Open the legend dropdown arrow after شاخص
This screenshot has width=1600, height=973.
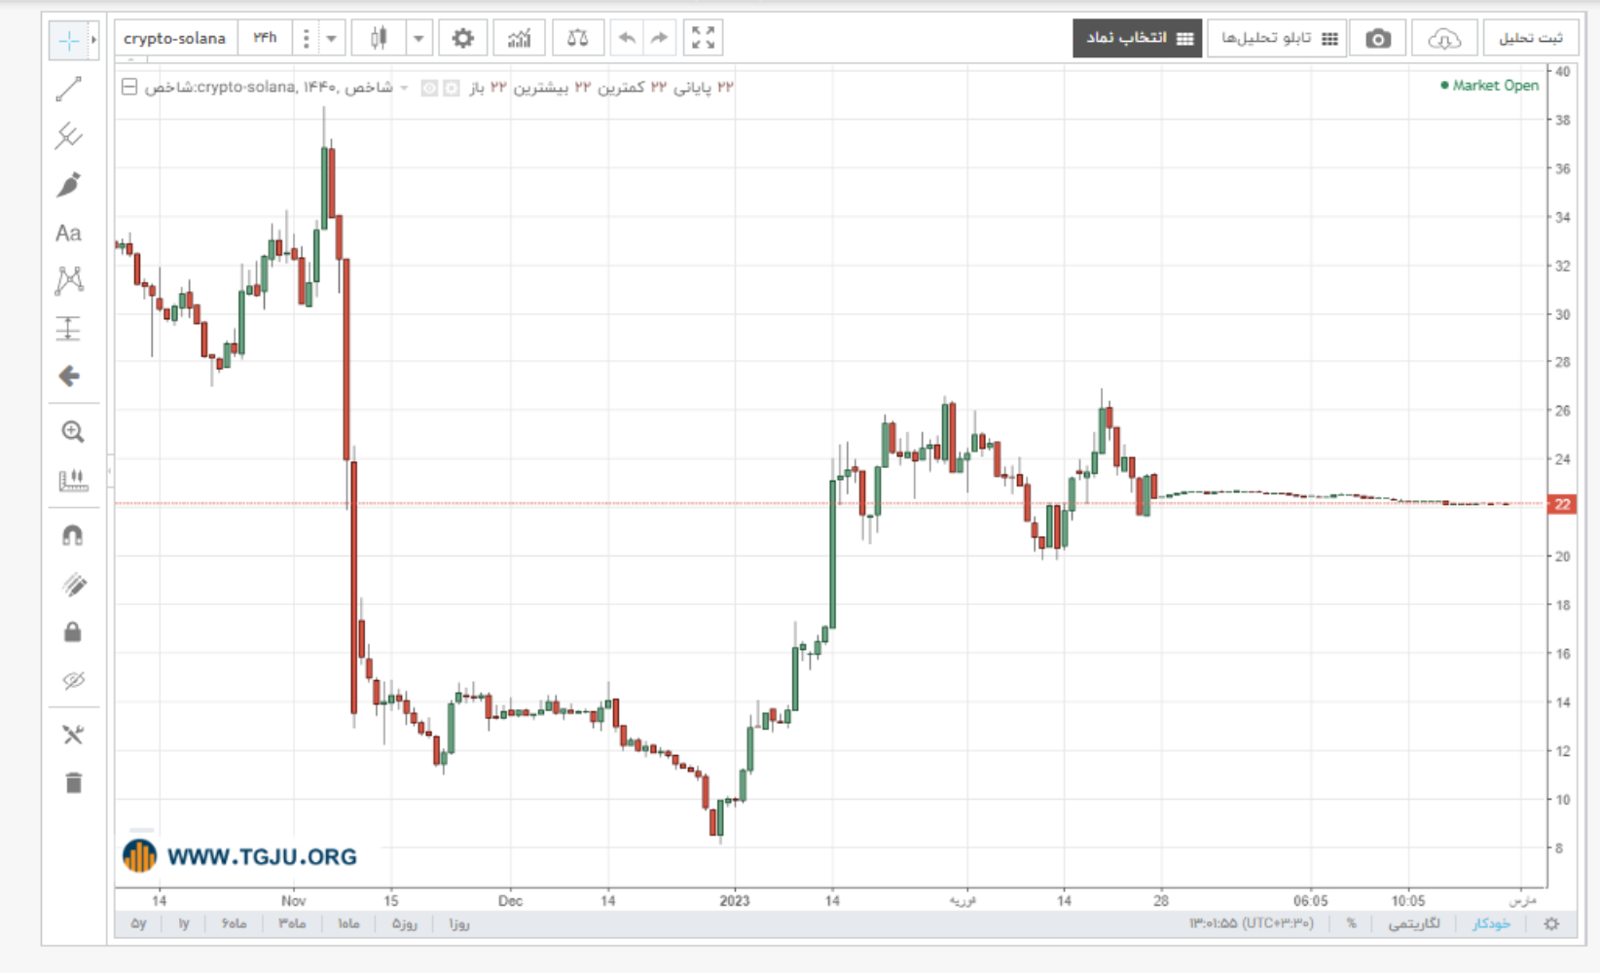pos(404,89)
